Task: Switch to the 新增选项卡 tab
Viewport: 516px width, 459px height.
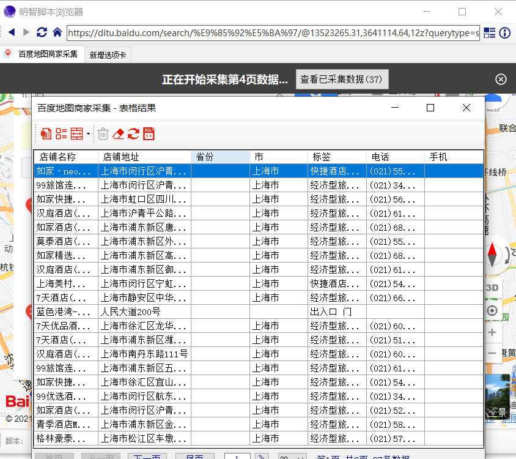Action: [x=108, y=55]
